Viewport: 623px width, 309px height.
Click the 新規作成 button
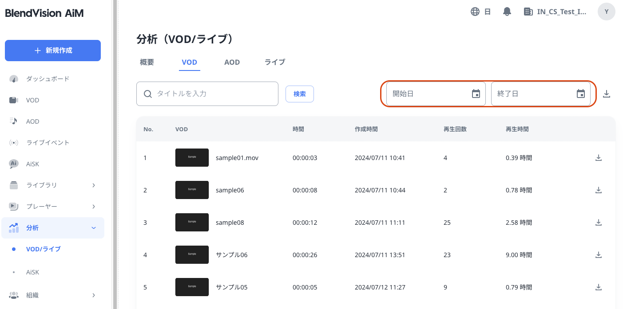[x=52, y=50]
